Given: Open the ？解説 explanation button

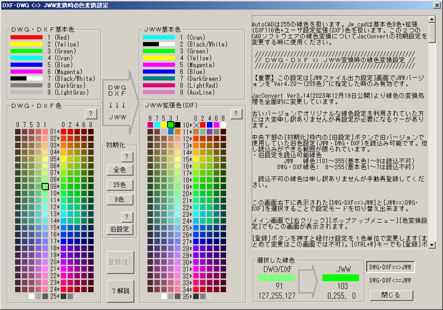Looking at the screenshot, I should click(x=121, y=291).
